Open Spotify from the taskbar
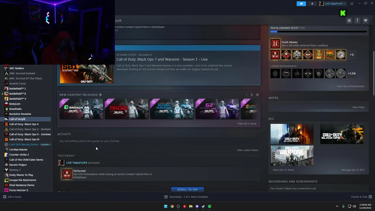The image size is (375, 211). 209,206
